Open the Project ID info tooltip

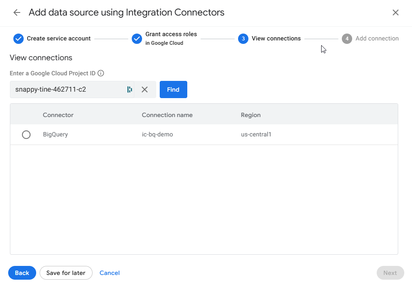[101, 73]
